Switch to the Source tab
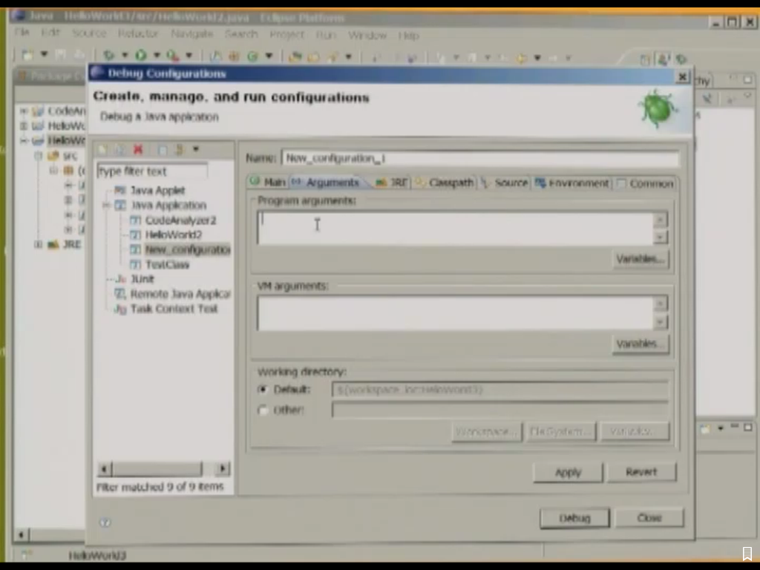Screen dimensions: 760x570 pos(504,183)
